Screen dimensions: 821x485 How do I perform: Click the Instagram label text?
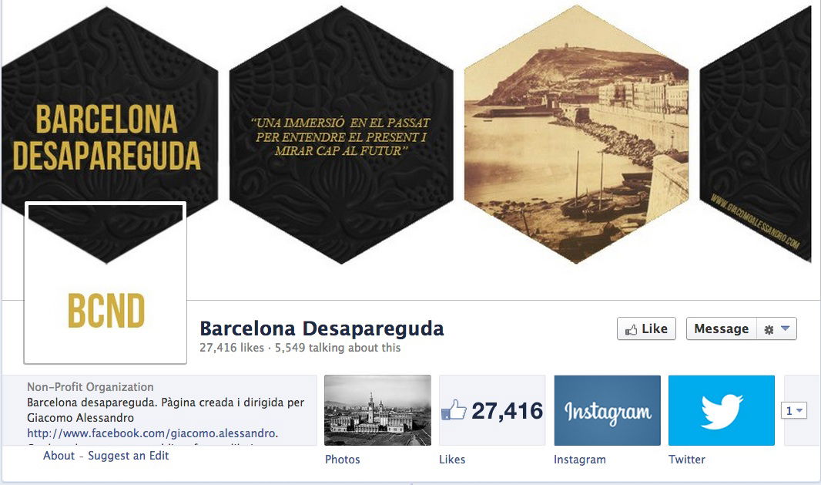point(580,460)
